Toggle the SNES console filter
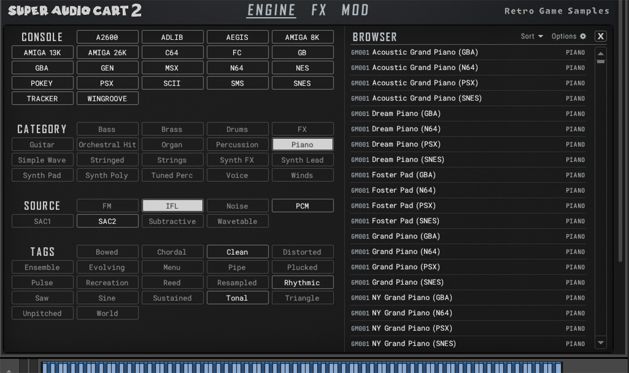629x373 pixels. [302, 83]
